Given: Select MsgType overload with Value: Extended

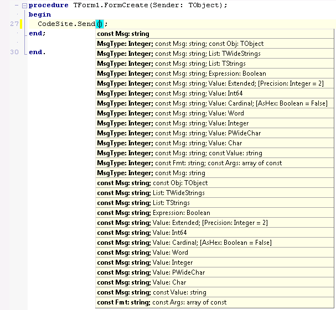Looking at the screenshot, I should pyautogui.click(x=215, y=83).
